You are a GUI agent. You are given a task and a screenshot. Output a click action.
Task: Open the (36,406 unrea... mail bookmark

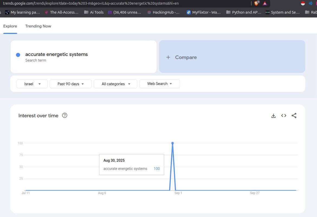125,12
